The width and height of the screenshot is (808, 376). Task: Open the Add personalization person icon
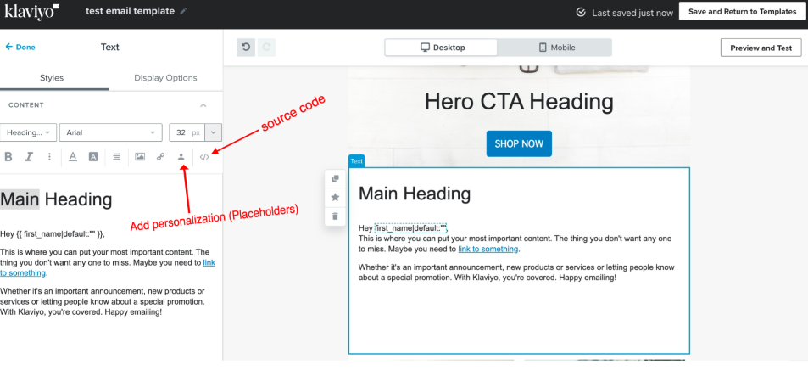click(181, 156)
